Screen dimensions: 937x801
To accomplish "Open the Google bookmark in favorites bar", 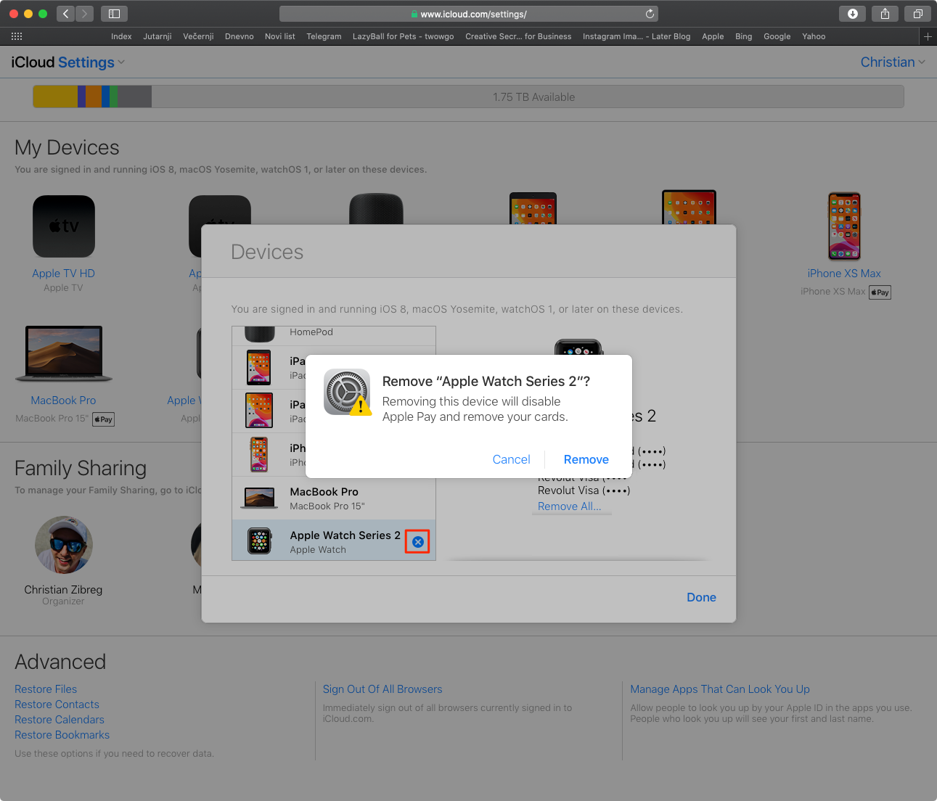I will point(777,36).
